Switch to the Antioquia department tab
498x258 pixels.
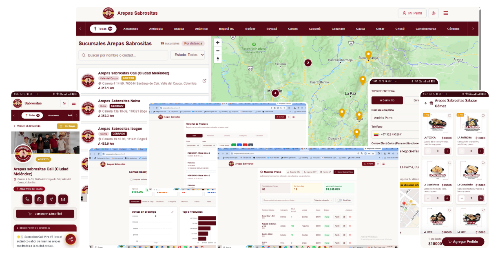point(156,29)
